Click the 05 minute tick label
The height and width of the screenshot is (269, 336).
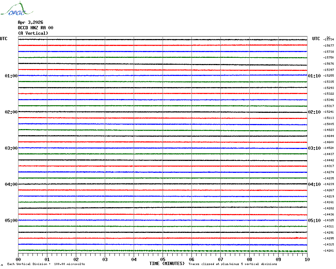[163, 259]
